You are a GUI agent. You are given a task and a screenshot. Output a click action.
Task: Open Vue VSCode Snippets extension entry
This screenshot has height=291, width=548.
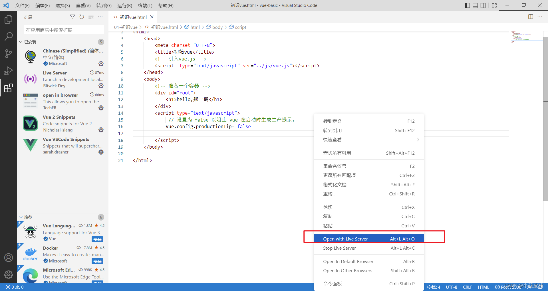pyautogui.click(x=63, y=145)
